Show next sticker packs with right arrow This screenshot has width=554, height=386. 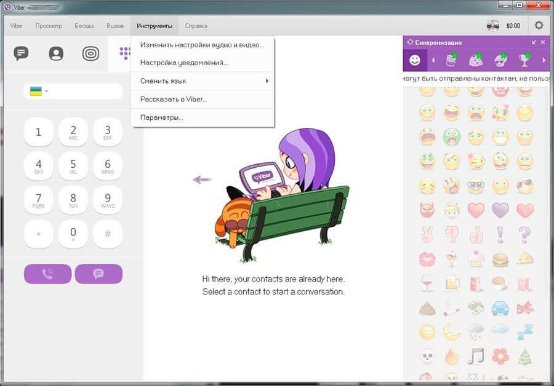tap(544, 60)
